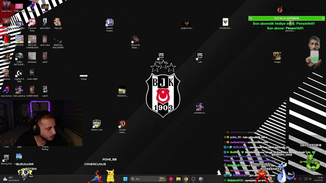Select the zahit1 desktop file
This screenshot has width=326, height=183.
pyautogui.click(x=45, y=58)
